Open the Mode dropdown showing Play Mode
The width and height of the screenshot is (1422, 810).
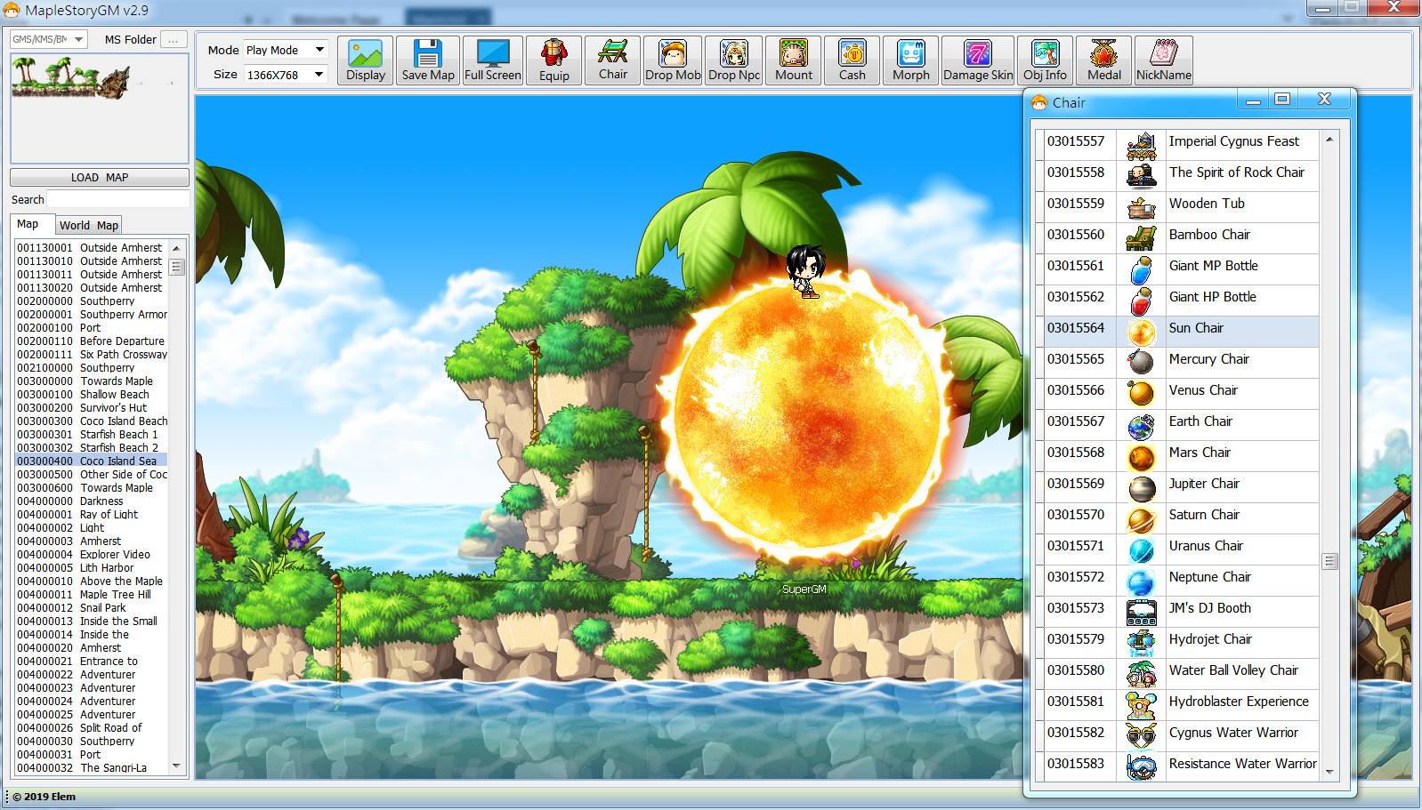click(x=286, y=50)
